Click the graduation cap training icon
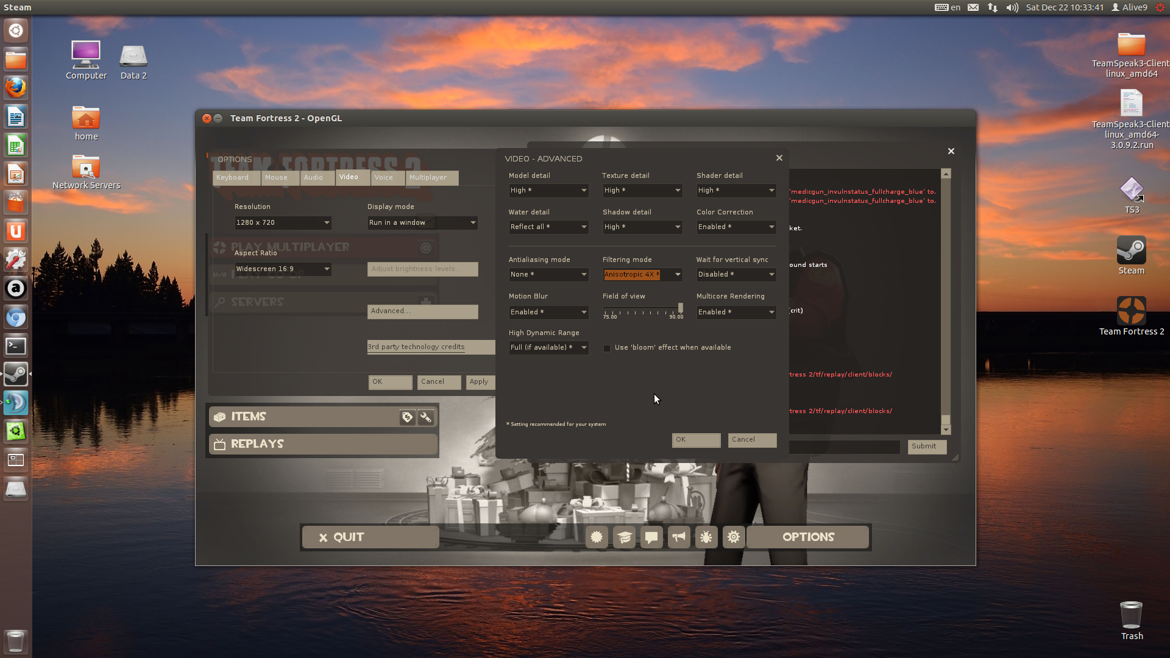1170x658 pixels. 624,537
